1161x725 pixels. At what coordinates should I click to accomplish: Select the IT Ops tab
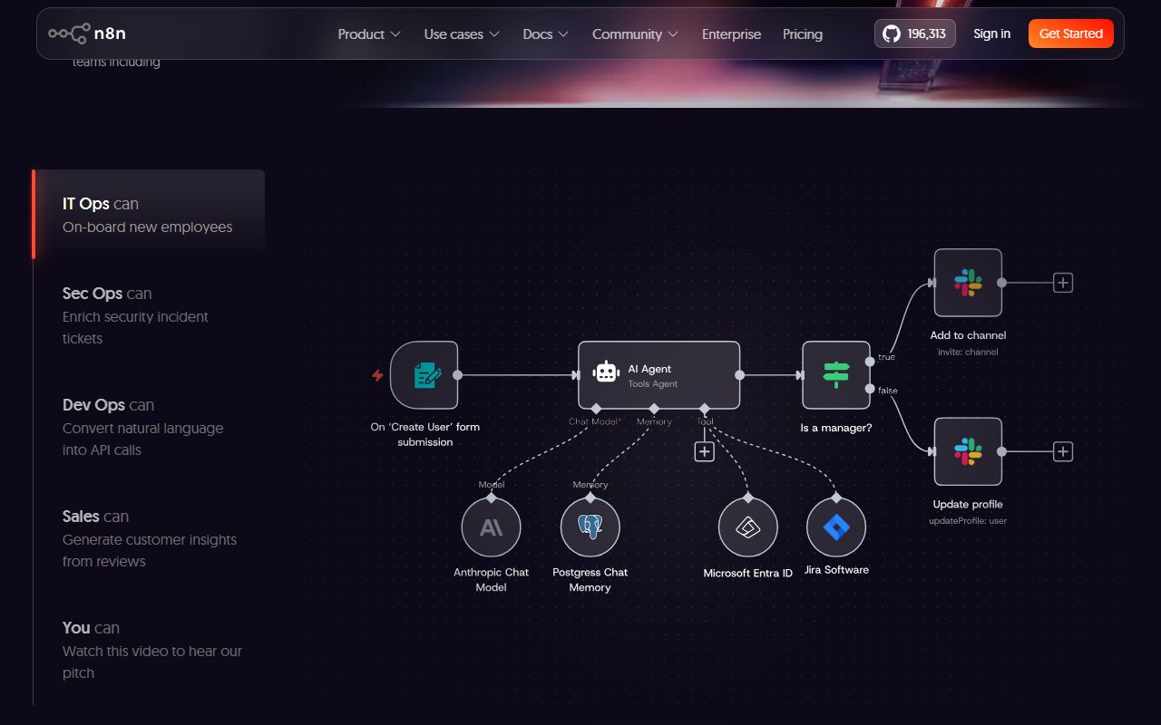click(150, 215)
